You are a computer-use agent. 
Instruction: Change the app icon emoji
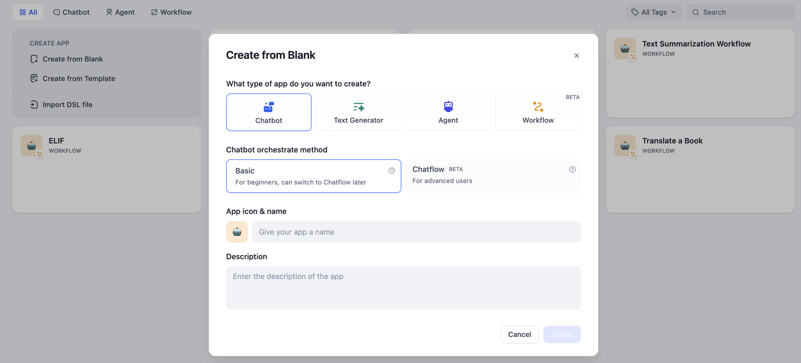click(237, 232)
